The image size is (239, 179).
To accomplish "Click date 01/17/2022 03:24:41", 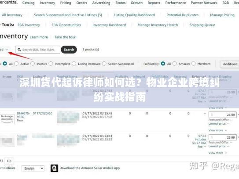I will click(x=97, y=136).
